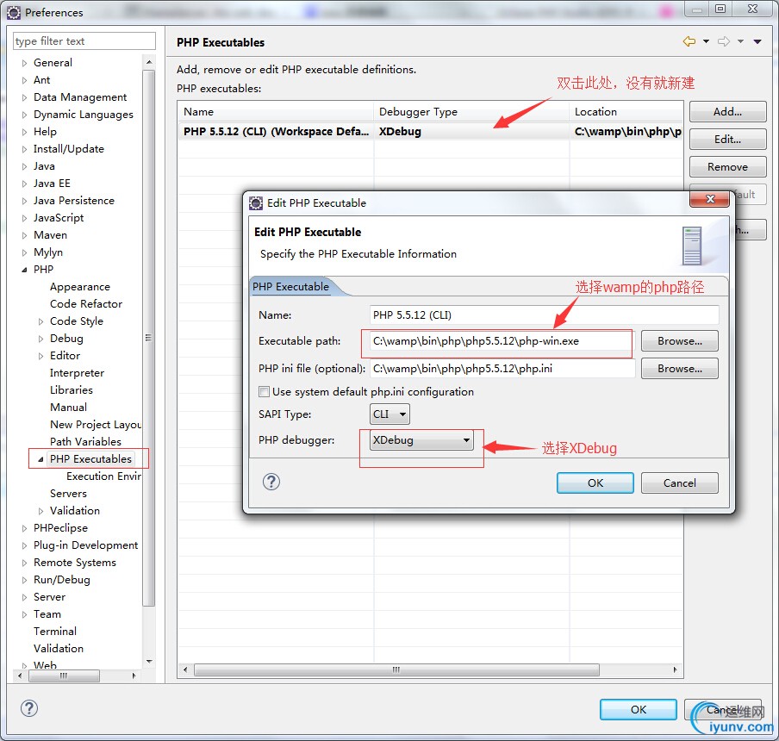This screenshot has height=741, width=779.
Task: Collapse the PHP Executables node
Action: click(41, 459)
